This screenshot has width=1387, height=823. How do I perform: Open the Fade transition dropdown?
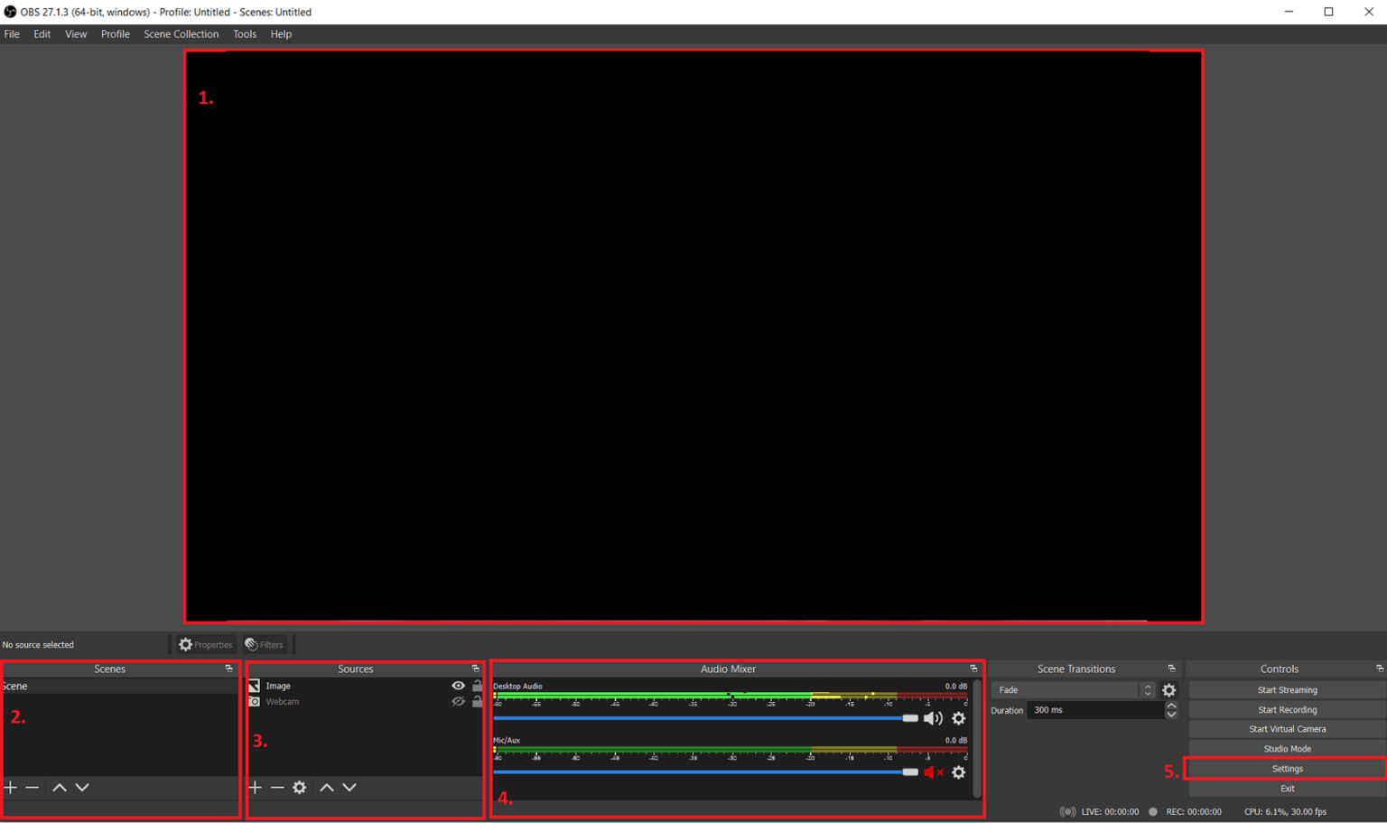(1073, 690)
